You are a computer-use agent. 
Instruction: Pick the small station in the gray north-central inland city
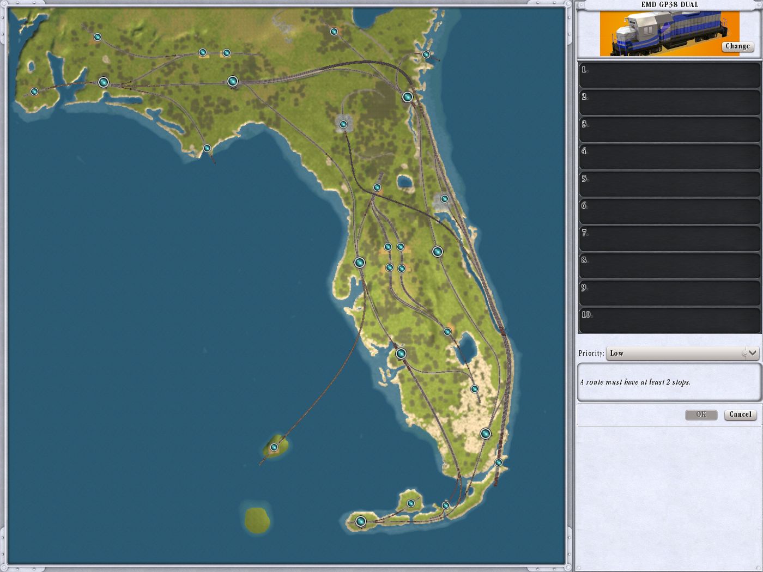tap(343, 124)
